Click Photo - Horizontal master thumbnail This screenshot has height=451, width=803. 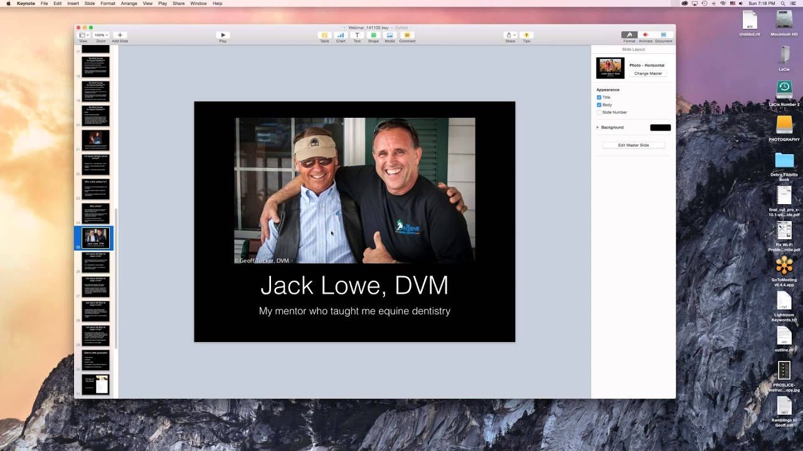610,68
